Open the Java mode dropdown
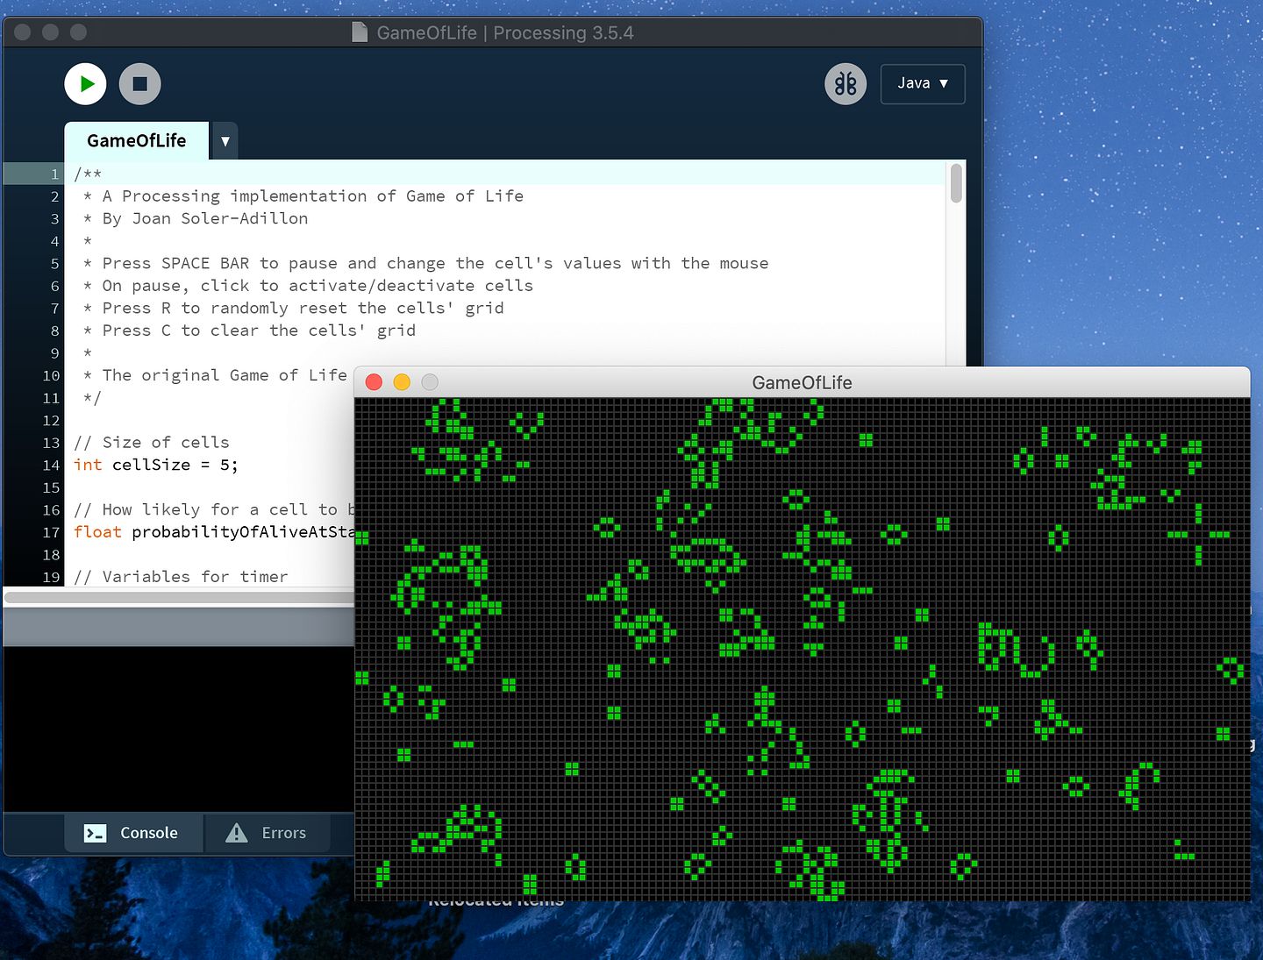1263x960 pixels. (922, 84)
